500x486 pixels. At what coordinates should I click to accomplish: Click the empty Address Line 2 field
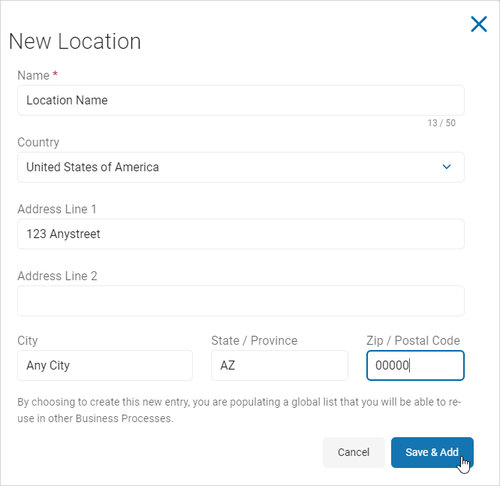coord(240,300)
